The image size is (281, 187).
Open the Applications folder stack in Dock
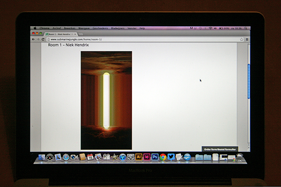199,158
